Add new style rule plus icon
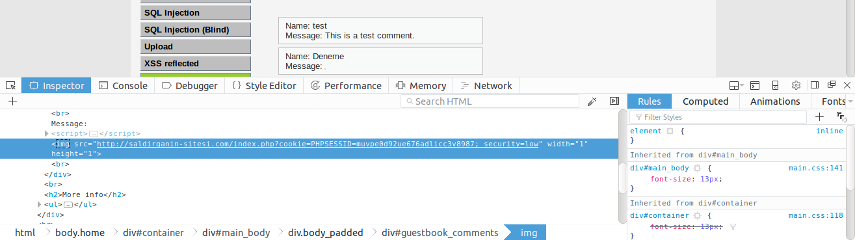The width and height of the screenshot is (855, 240). point(820,116)
